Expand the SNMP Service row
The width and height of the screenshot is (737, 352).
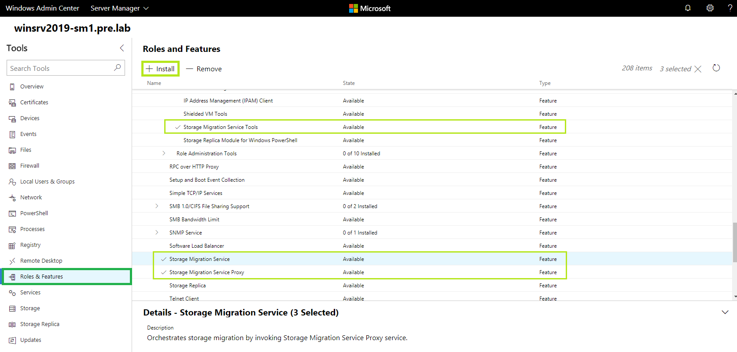click(157, 232)
